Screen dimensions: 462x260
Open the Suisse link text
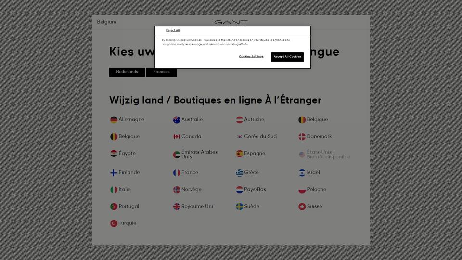coord(314,206)
